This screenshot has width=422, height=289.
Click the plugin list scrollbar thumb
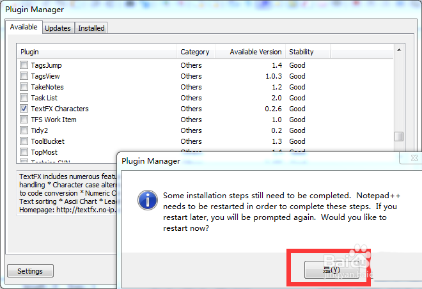tap(399, 136)
